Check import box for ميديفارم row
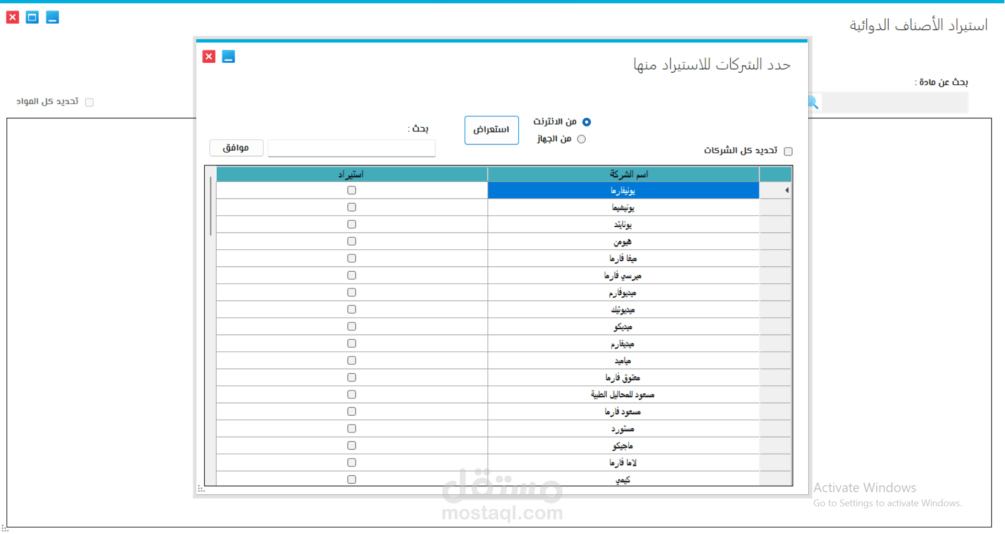Screen dimensions: 1005x534 (352, 343)
